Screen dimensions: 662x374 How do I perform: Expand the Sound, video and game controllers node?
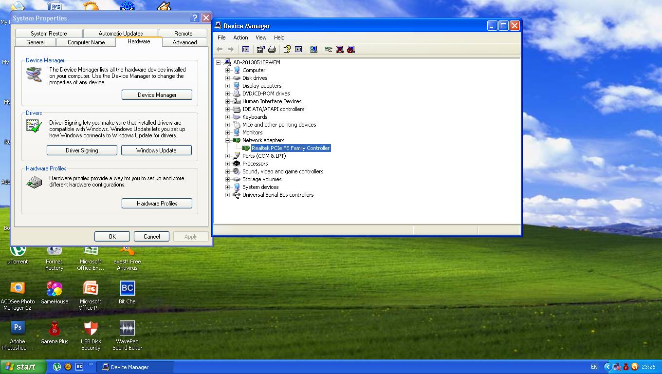click(227, 171)
